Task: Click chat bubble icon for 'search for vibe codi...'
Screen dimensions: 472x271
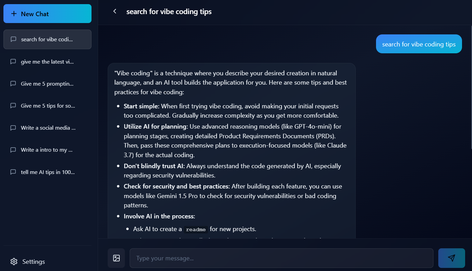Action: [13, 39]
